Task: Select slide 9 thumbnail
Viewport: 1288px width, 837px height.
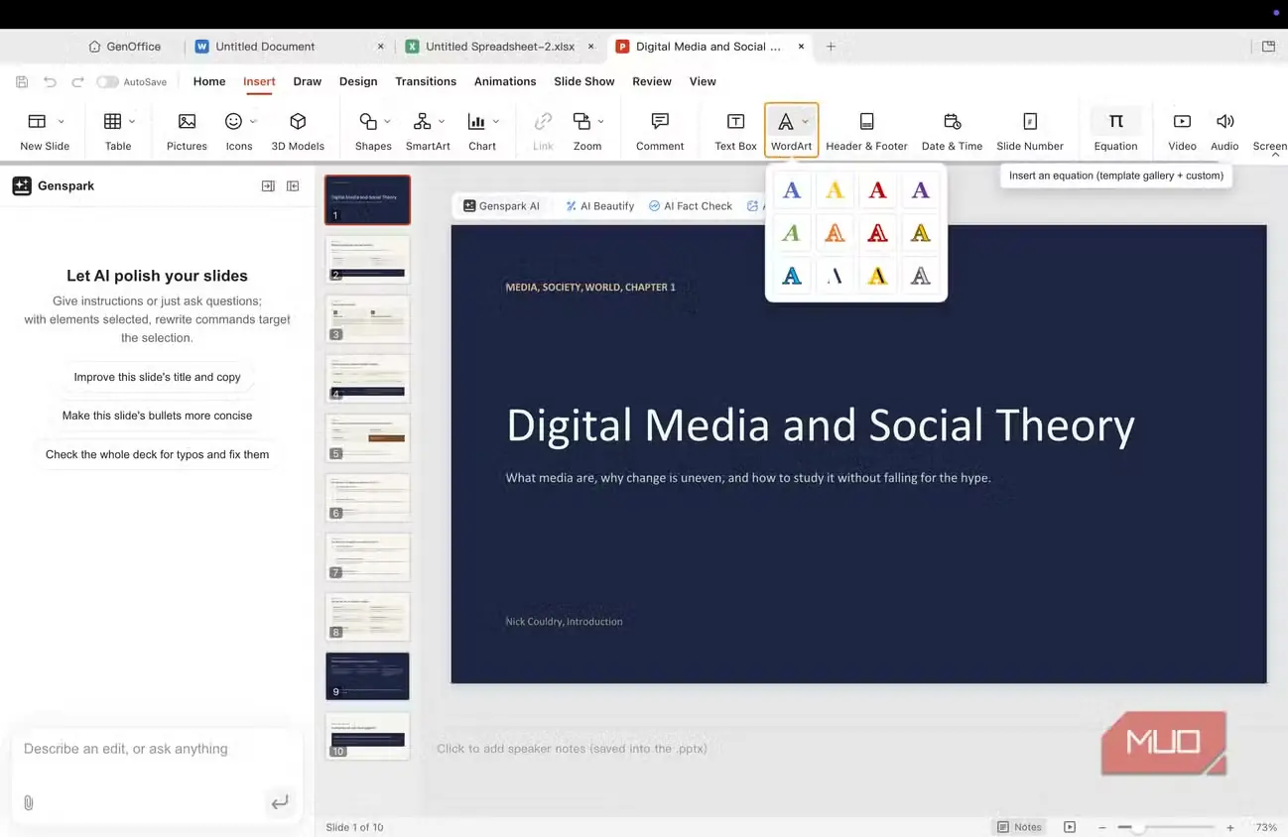Action: (x=367, y=675)
